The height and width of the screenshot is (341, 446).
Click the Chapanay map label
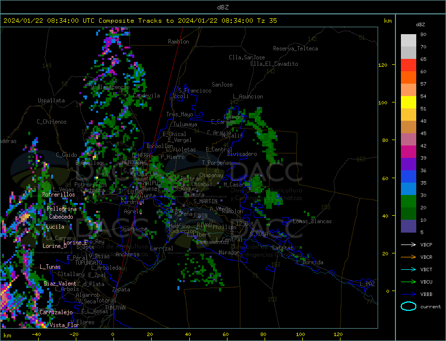click(211, 175)
